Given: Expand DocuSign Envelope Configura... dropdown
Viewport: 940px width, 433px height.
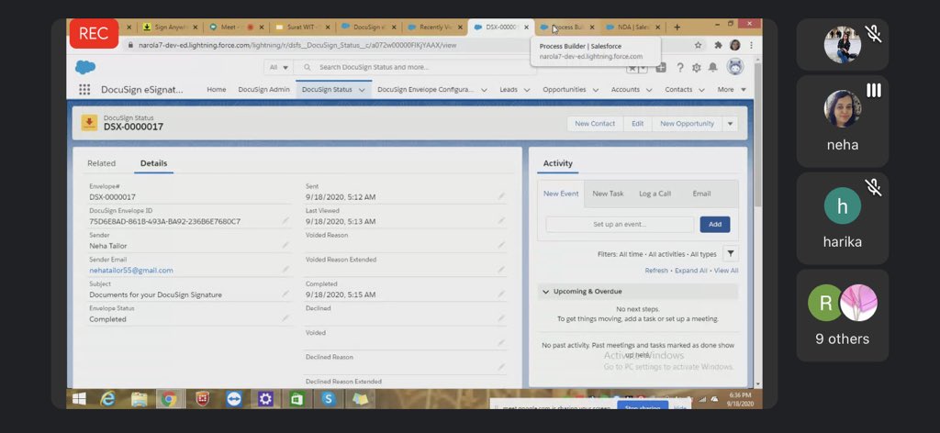Looking at the screenshot, I should [484, 90].
